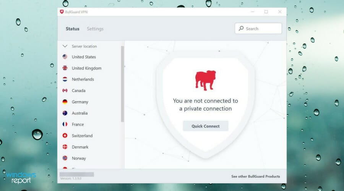This screenshot has height=191, width=344.
Task: Open See other BullGuard Products link
Action: click(x=256, y=176)
